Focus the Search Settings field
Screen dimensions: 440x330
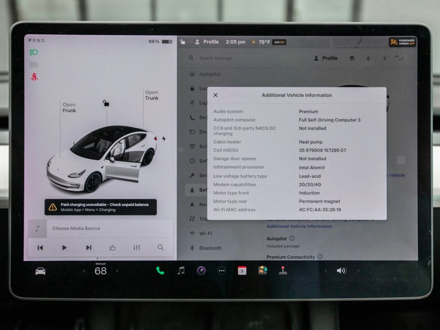[x=216, y=58]
